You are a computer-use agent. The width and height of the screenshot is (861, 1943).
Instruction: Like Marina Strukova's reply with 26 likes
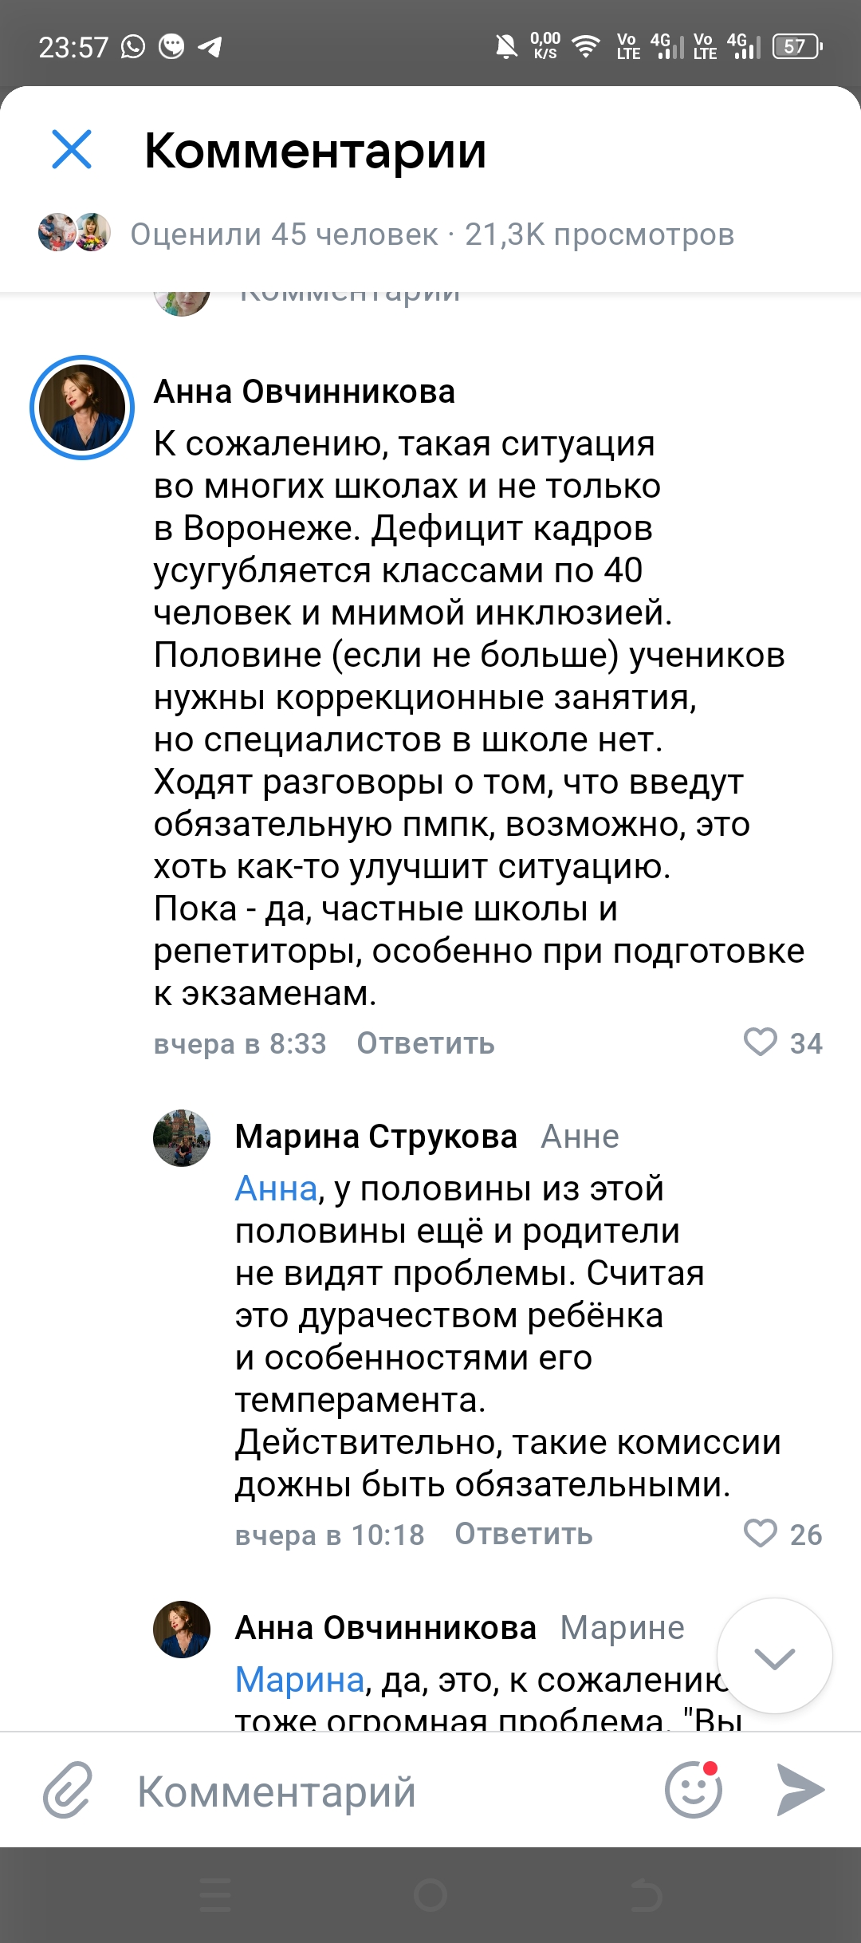761,1534
